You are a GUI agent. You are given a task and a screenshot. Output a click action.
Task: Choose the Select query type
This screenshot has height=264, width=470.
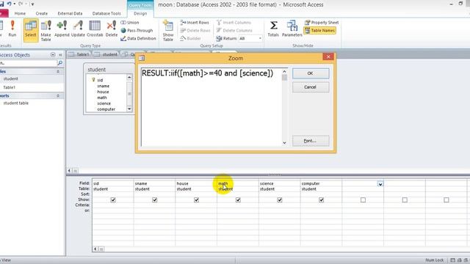tap(31, 30)
